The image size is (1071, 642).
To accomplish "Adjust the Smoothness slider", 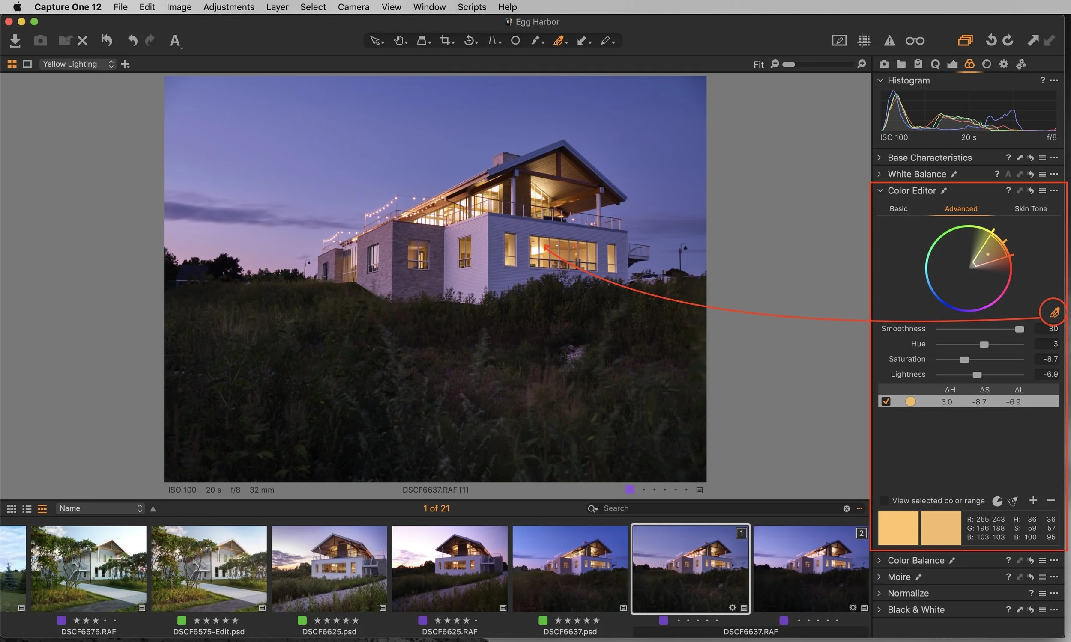I will [x=1020, y=329].
